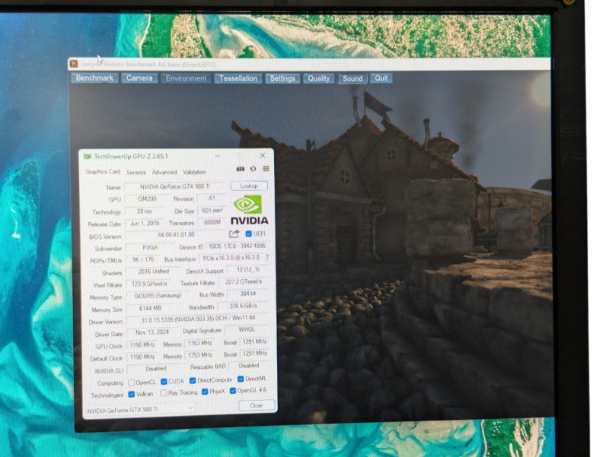Click the GPU field showing GM200

coord(147,198)
